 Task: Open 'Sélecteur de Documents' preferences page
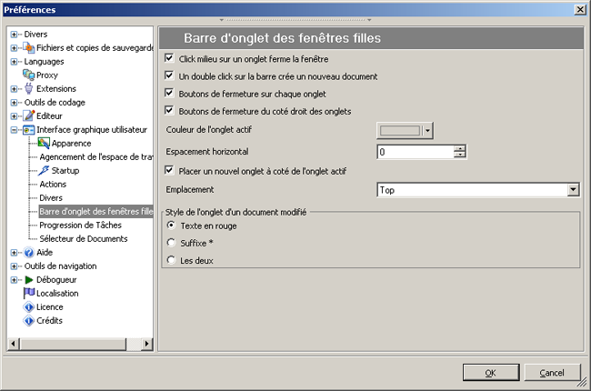coord(84,238)
